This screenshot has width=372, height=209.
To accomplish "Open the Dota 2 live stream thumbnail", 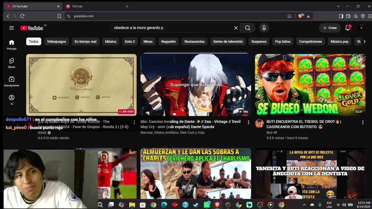I will [x=81, y=85].
